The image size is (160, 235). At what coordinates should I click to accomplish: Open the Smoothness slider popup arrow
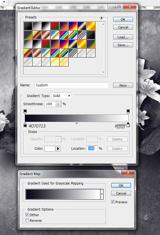(58, 104)
